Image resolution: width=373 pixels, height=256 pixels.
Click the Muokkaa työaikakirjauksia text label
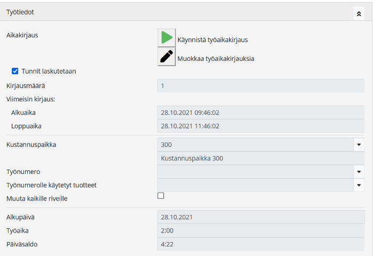(x=215, y=59)
